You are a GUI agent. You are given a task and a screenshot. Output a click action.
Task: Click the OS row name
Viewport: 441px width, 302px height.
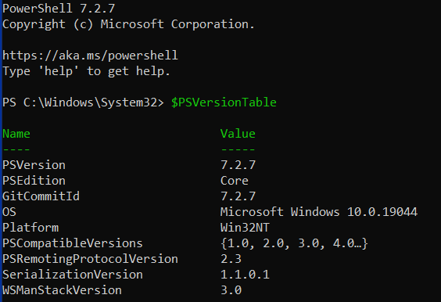[9, 212]
